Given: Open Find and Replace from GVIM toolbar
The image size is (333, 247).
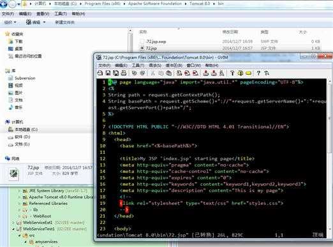Looking at the screenshot, I should tap(179, 73).
